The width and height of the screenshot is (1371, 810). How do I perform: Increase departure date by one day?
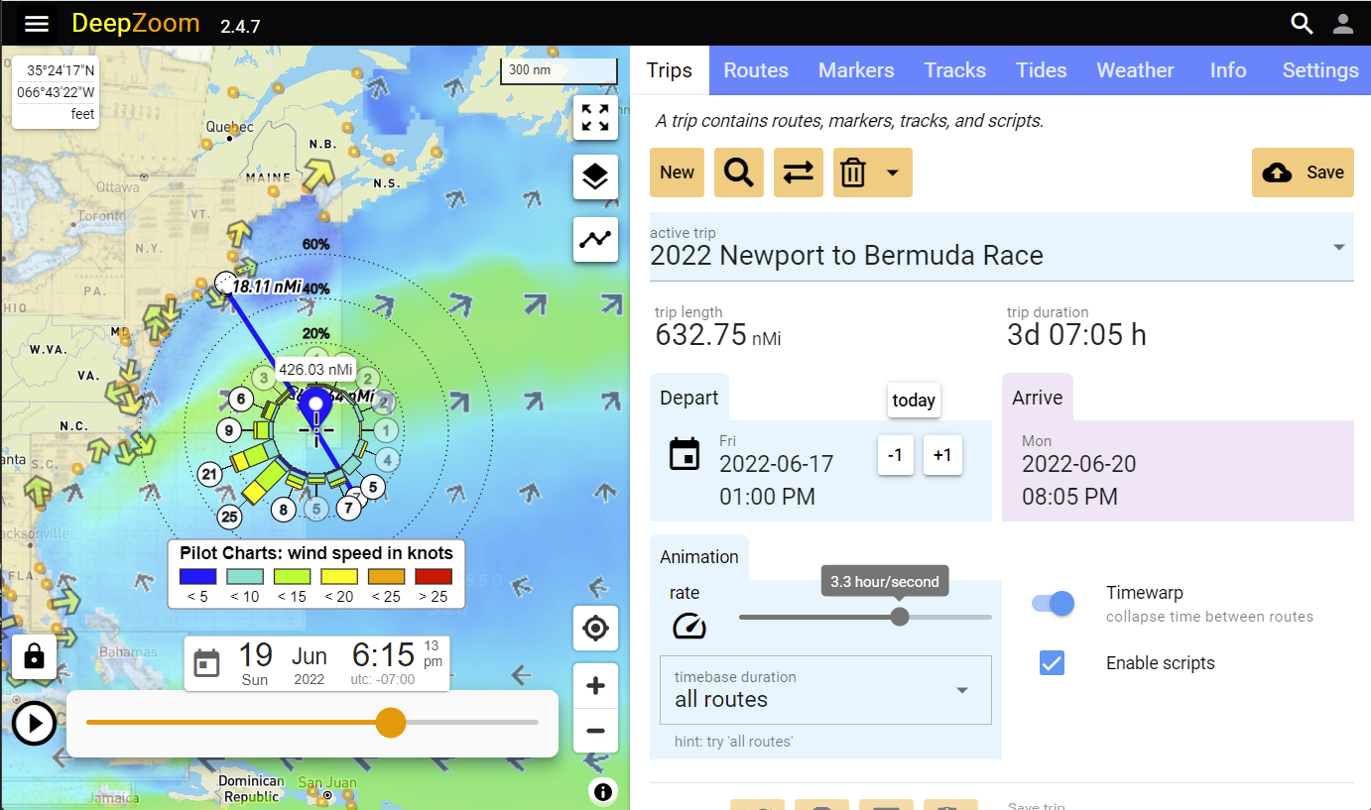pos(942,455)
